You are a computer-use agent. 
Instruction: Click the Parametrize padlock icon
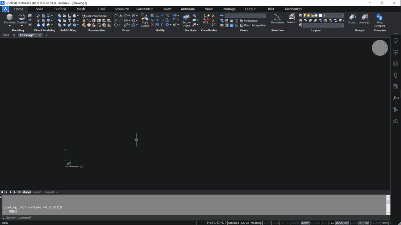(84, 20)
